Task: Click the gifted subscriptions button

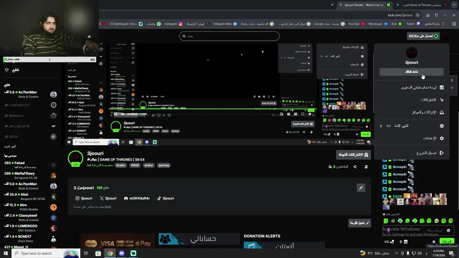Action: click(354, 155)
